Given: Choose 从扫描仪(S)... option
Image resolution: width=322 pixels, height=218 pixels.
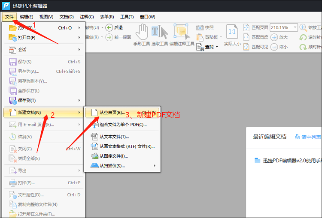Looking at the screenshot, I should click(122, 166).
